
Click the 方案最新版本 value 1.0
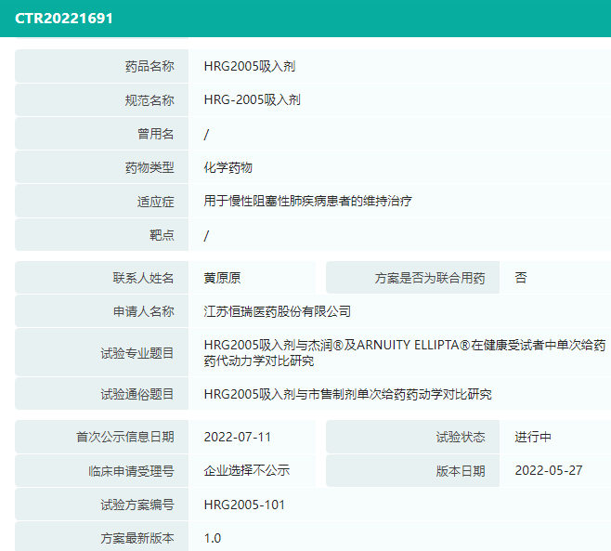(x=213, y=538)
